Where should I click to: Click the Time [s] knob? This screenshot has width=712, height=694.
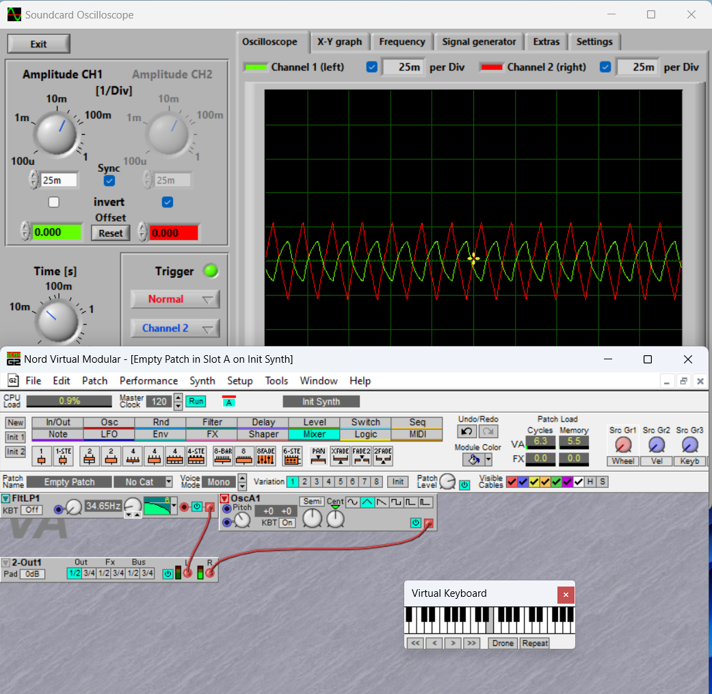[x=57, y=321]
